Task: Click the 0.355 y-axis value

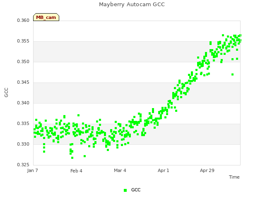Action: [23, 41]
